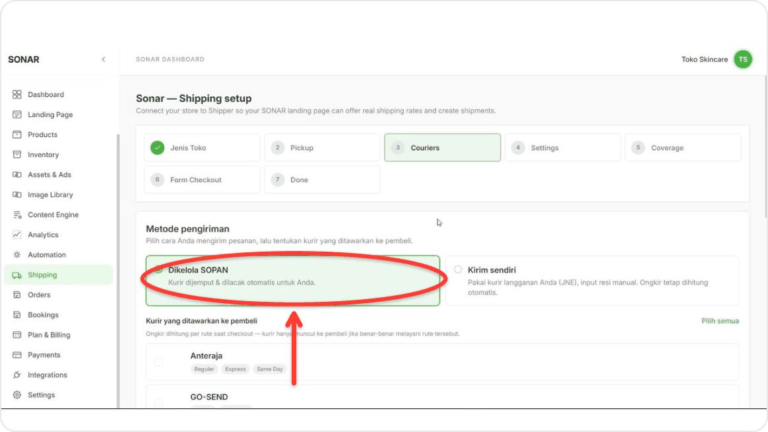Select the Dikelola SOPAN radio option
Image resolution: width=768 pixels, height=432 pixels.
(158, 270)
